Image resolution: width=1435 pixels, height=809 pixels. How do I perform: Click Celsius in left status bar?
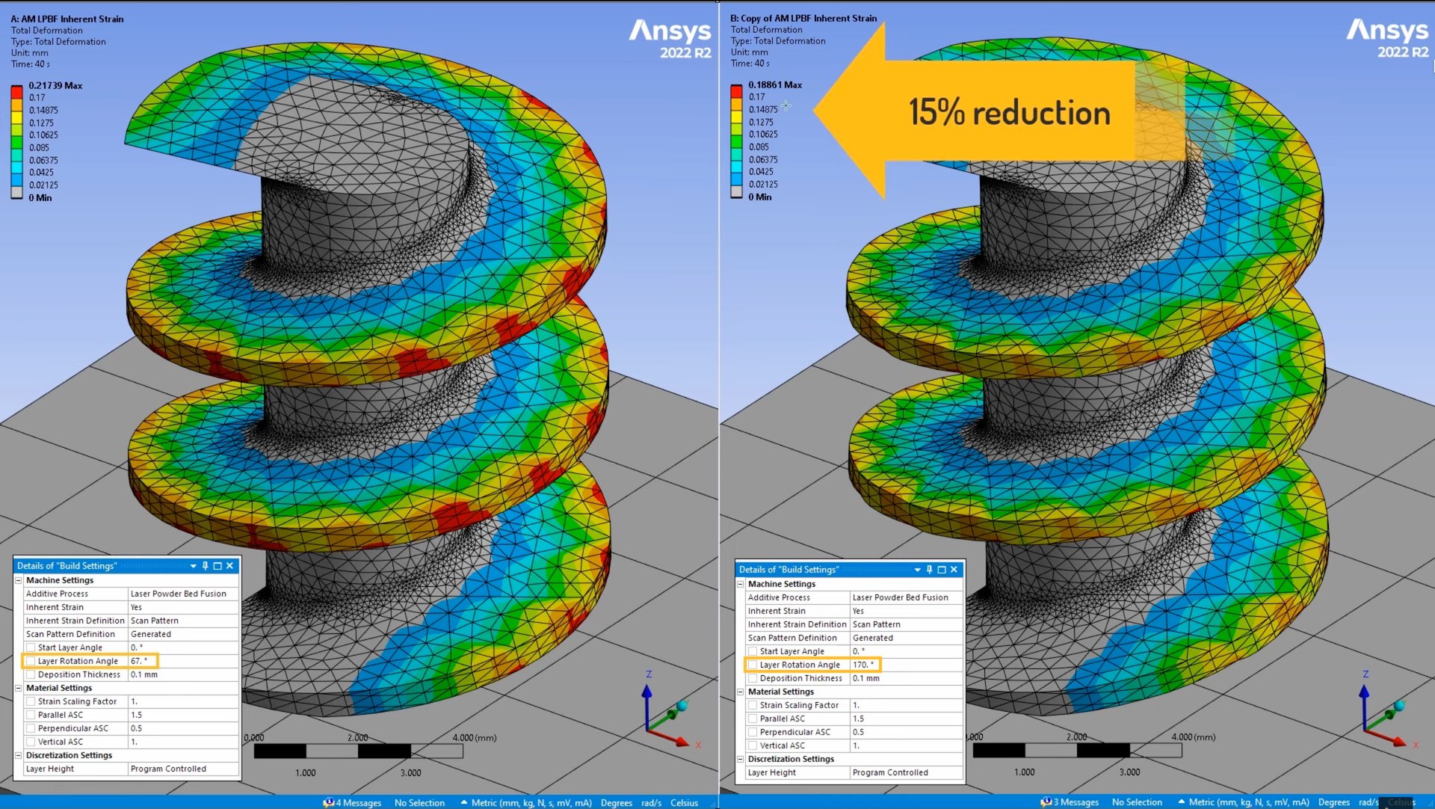click(684, 802)
